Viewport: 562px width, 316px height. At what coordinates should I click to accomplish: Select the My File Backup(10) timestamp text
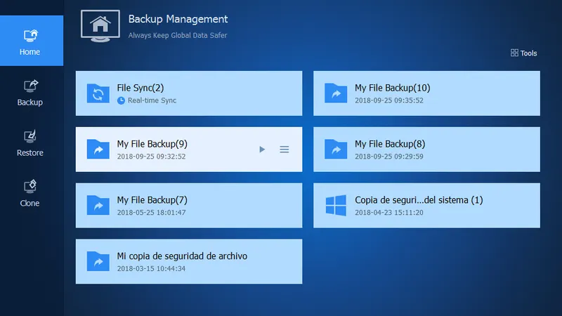click(x=388, y=100)
